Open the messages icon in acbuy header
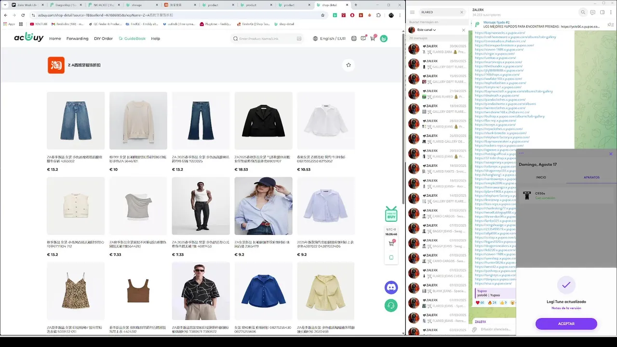617x347 pixels. pos(363,39)
